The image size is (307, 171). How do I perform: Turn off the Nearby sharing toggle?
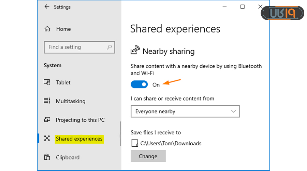click(139, 84)
